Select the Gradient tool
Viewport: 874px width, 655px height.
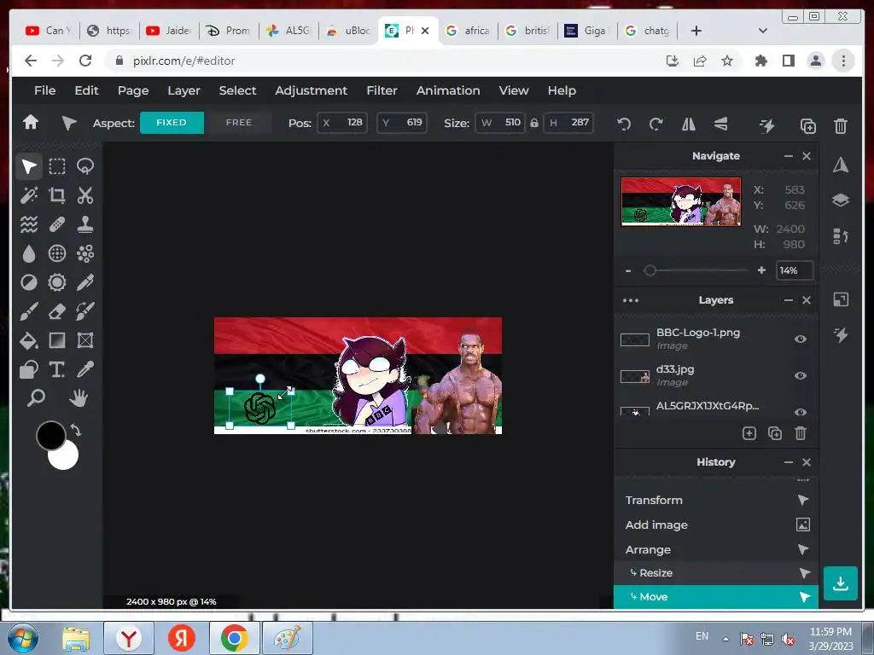tap(57, 340)
